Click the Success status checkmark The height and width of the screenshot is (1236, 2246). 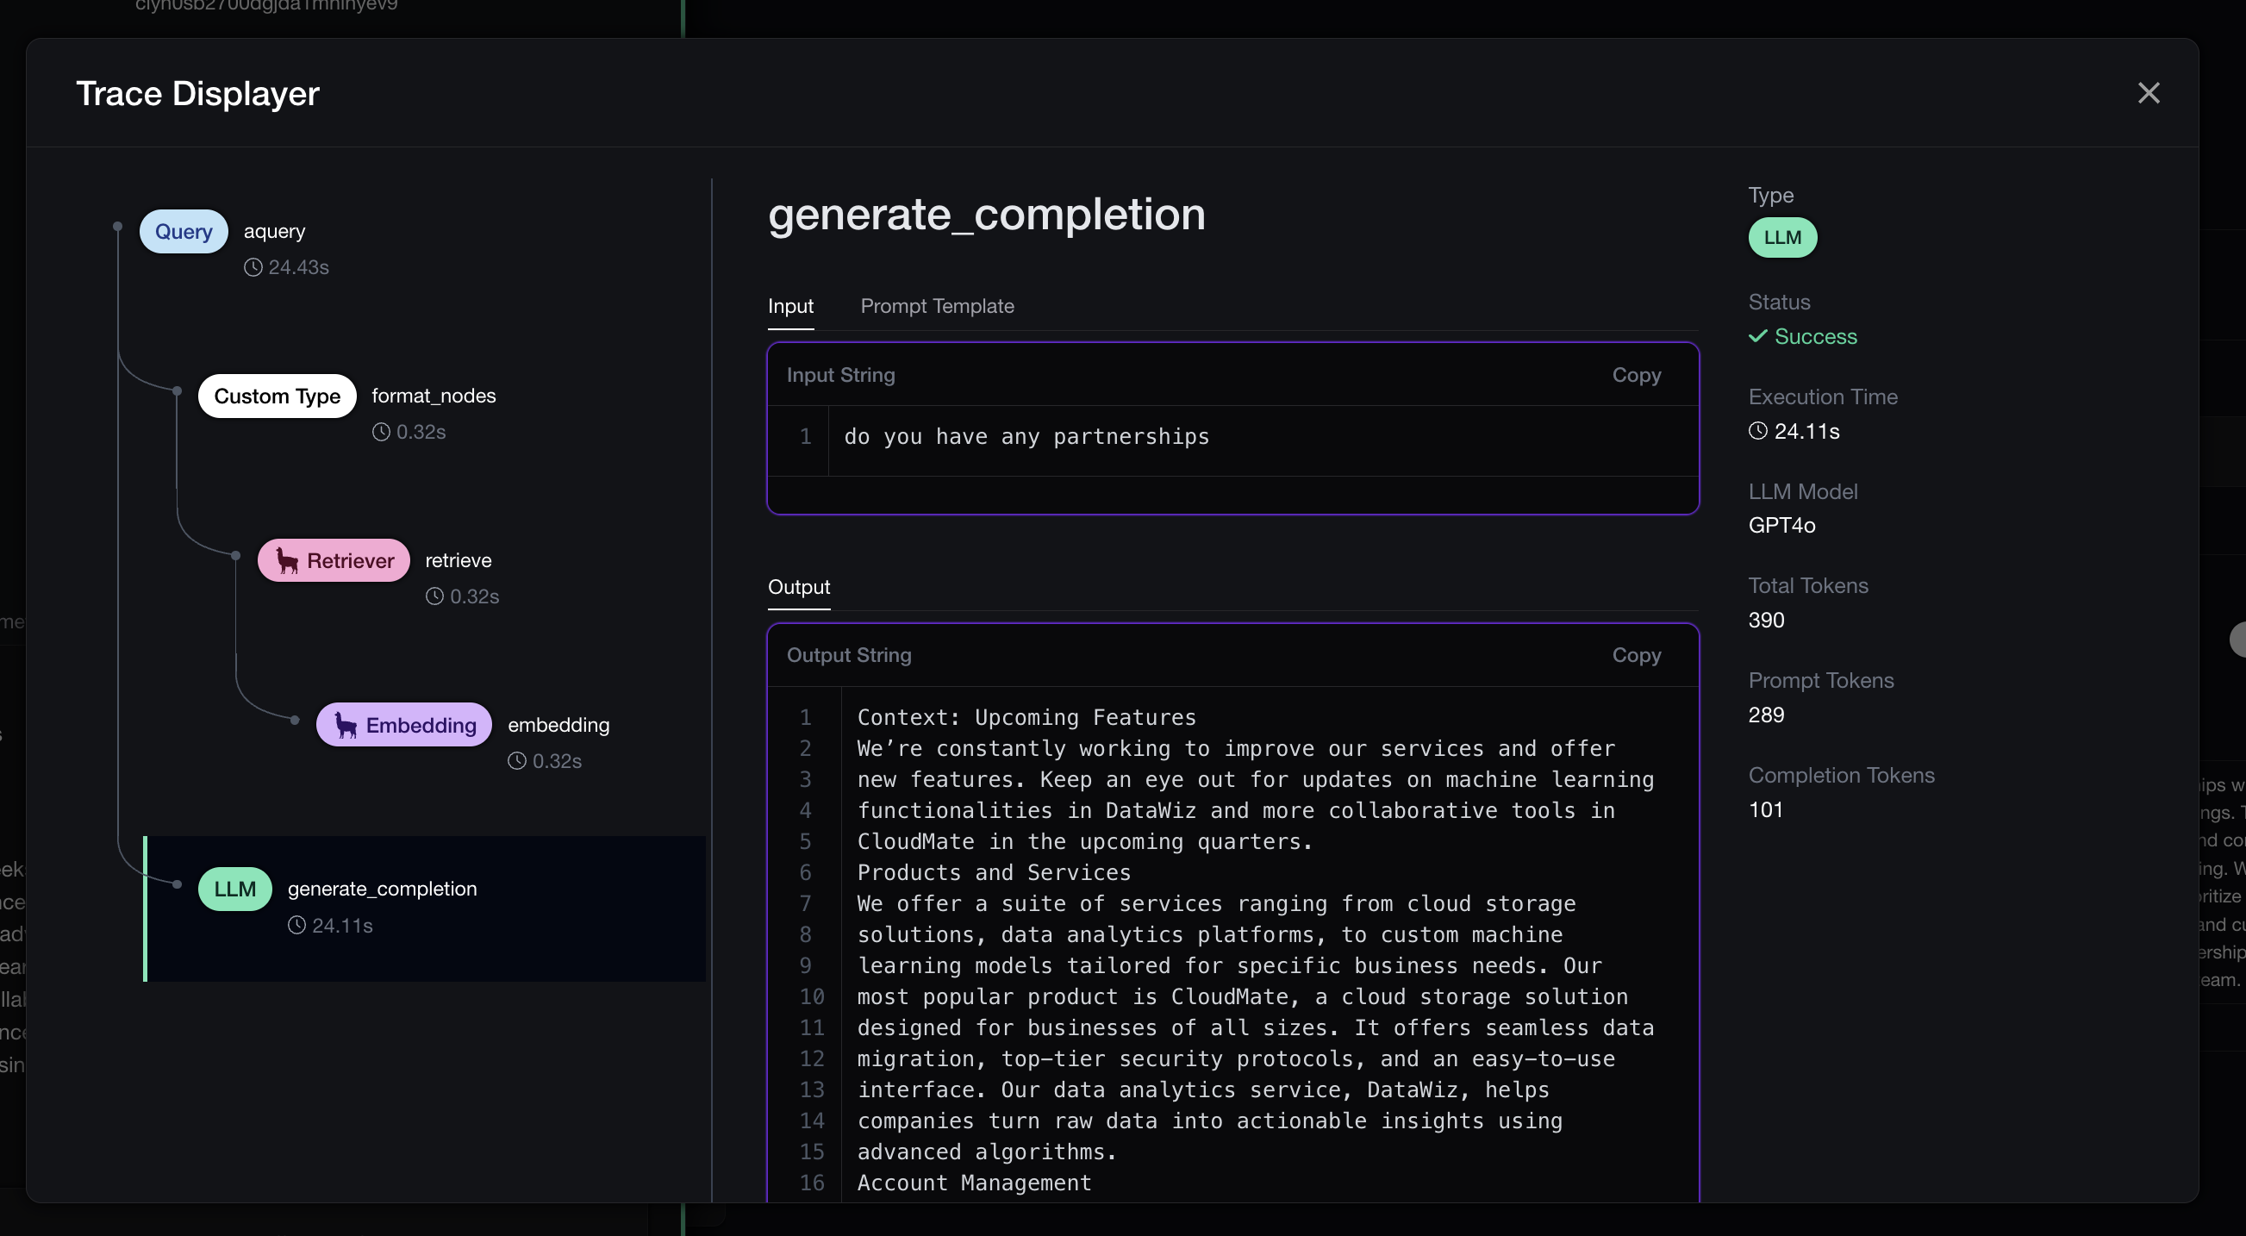pos(1756,337)
